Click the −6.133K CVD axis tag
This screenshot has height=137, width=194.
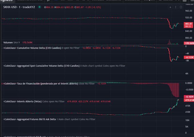[189, 57]
